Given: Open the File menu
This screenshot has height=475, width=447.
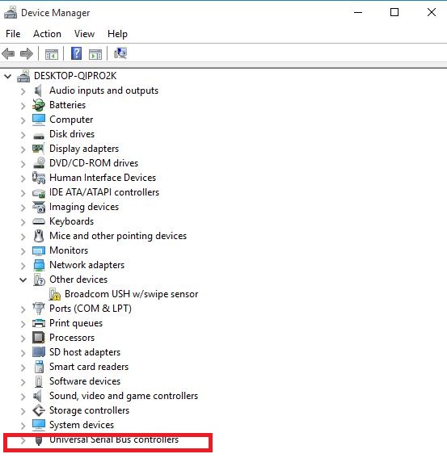Looking at the screenshot, I should click(x=13, y=34).
